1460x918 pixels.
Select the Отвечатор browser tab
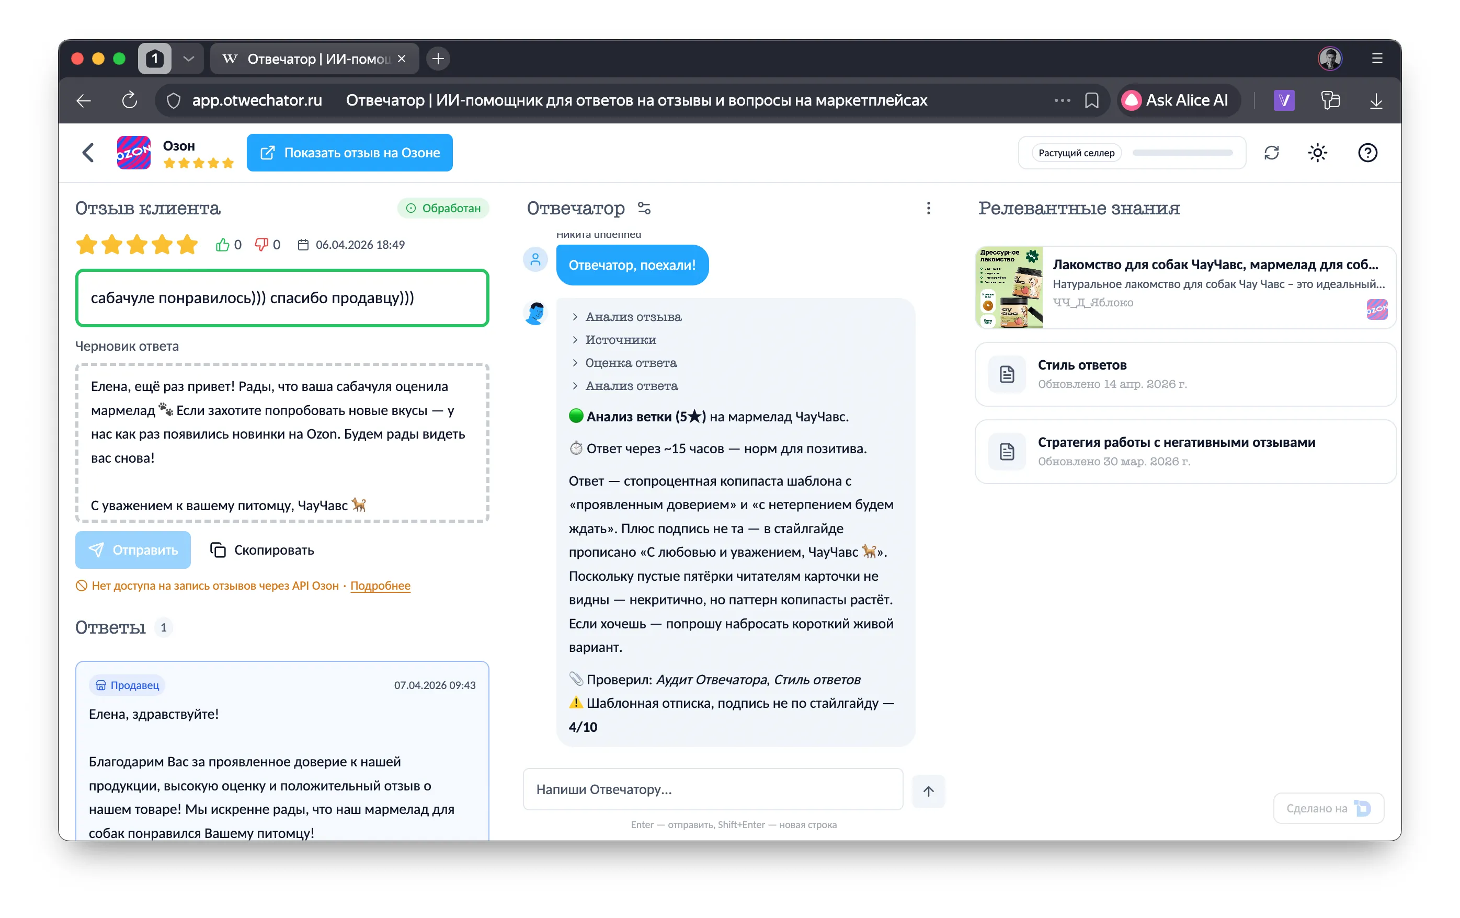(309, 58)
